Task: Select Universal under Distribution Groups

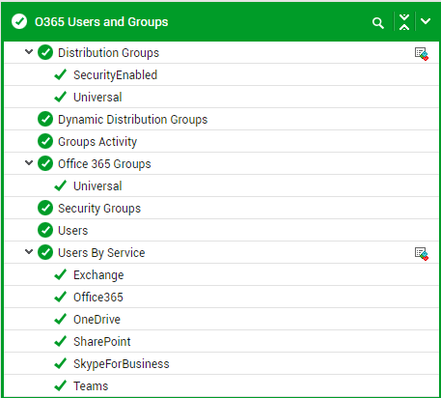Action: pyautogui.click(x=97, y=98)
